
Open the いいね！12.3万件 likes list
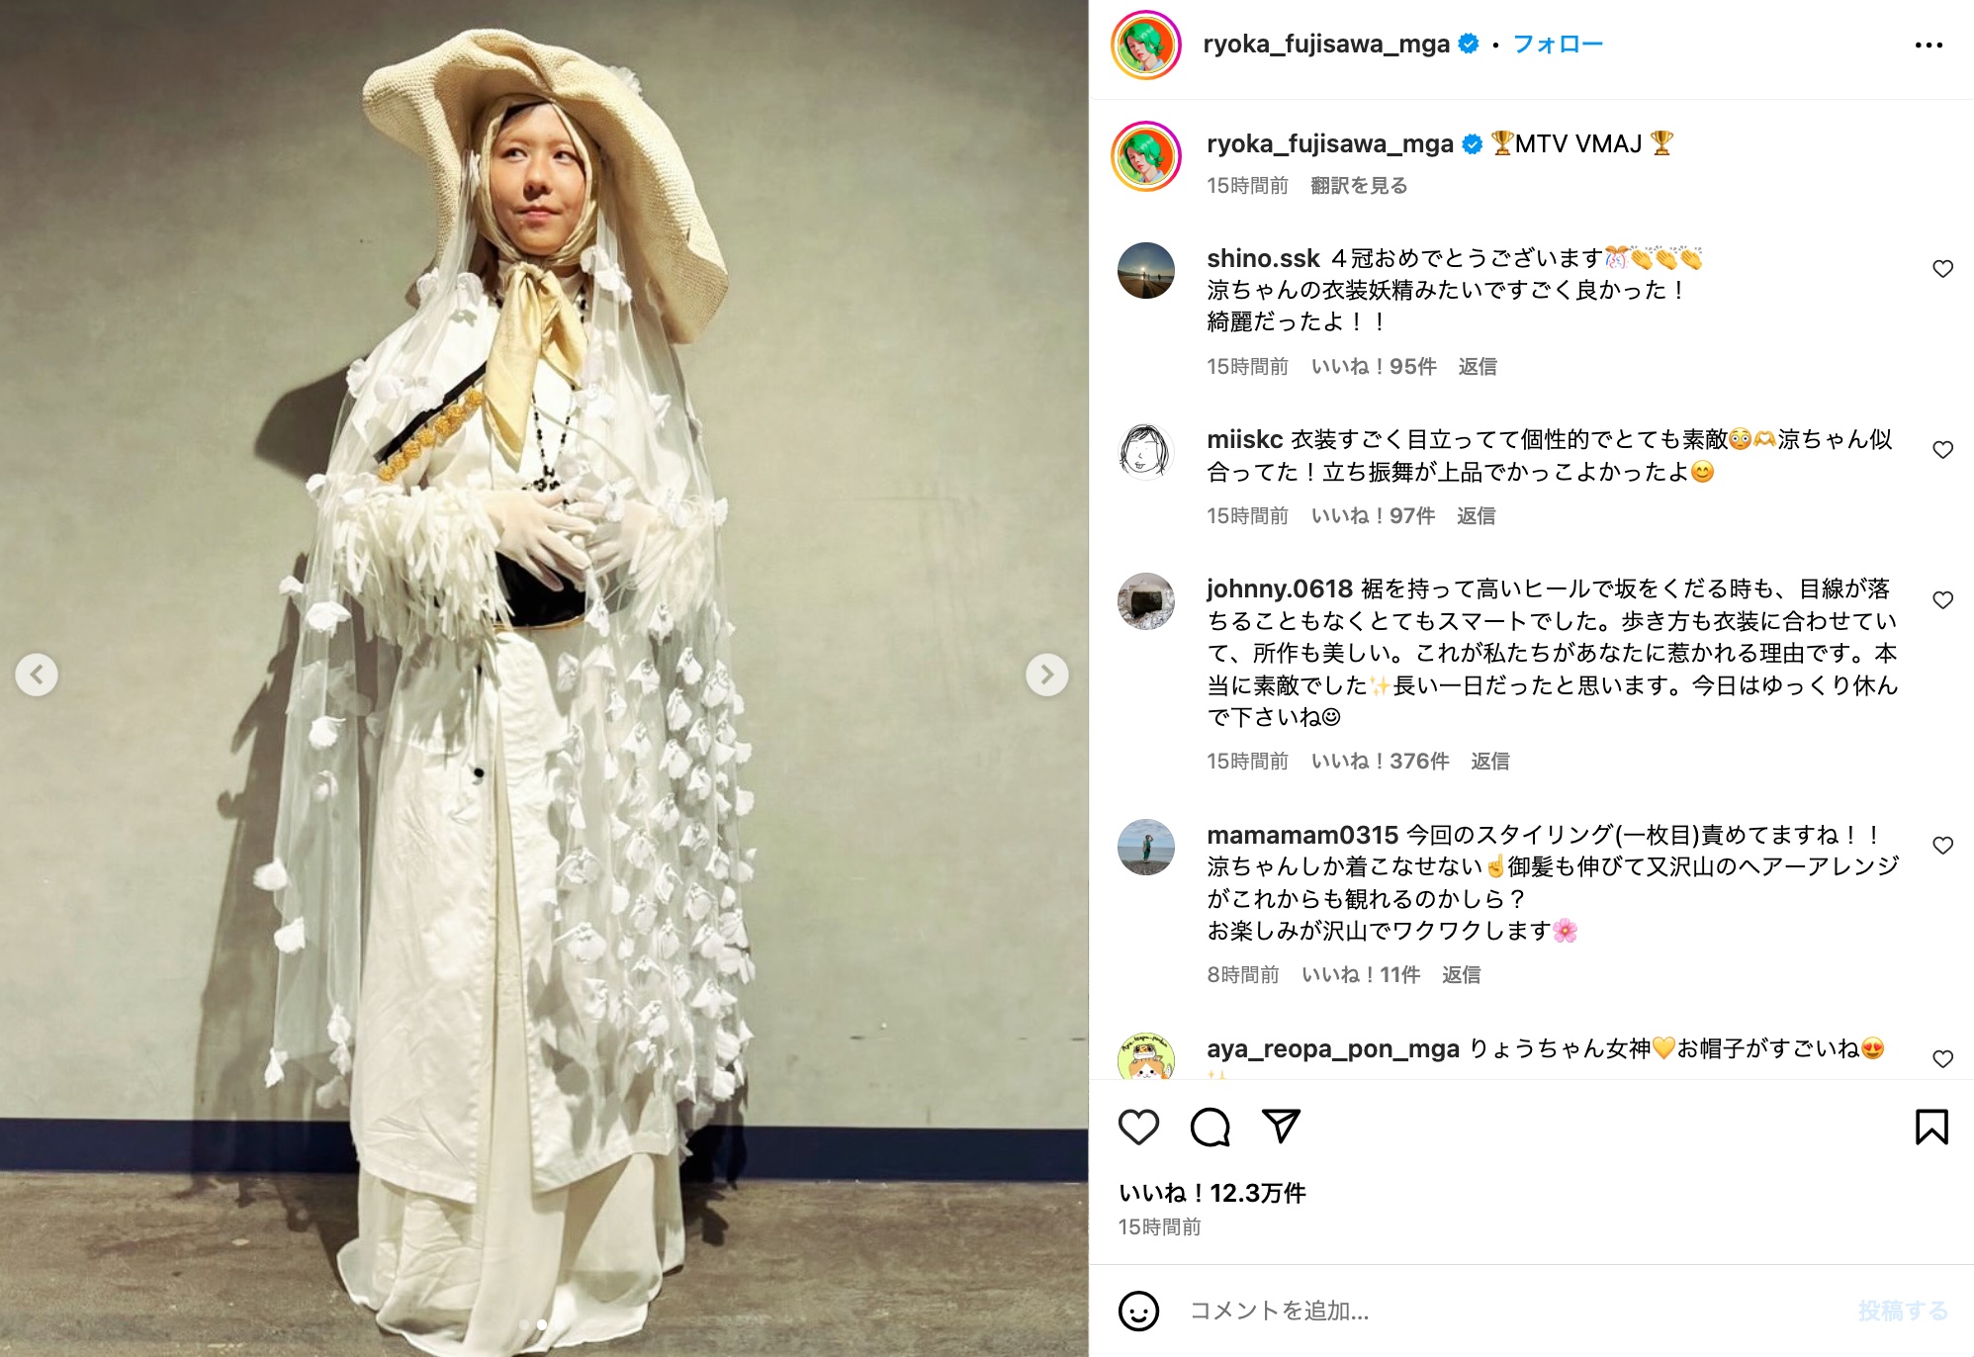click(x=1212, y=1193)
